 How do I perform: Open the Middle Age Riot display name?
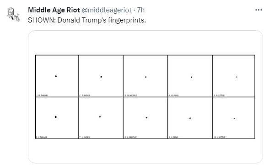point(54,10)
